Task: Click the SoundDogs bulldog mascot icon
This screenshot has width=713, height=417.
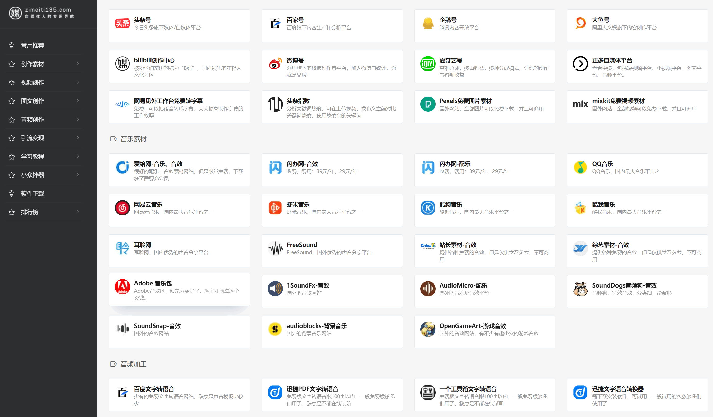Action: click(580, 289)
